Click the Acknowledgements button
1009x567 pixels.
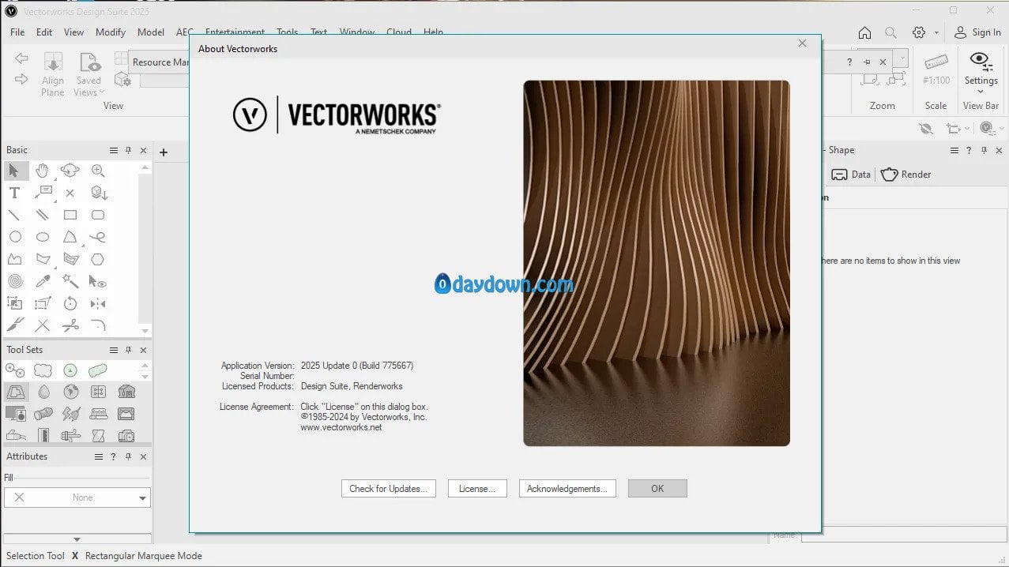(x=567, y=489)
